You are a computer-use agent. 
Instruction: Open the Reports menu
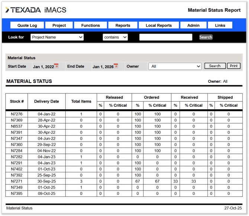(123, 26)
